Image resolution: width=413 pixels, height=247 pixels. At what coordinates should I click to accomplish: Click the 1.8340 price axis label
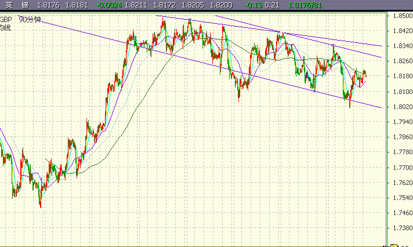point(403,46)
